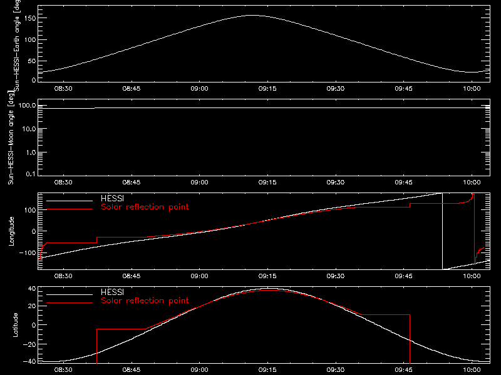This screenshot has width=501, height=375.
Task: Select HESSI legend entry in Latitude plot
Action: 112,292
